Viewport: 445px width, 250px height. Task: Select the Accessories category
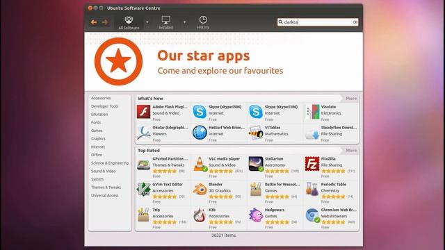[x=101, y=98]
